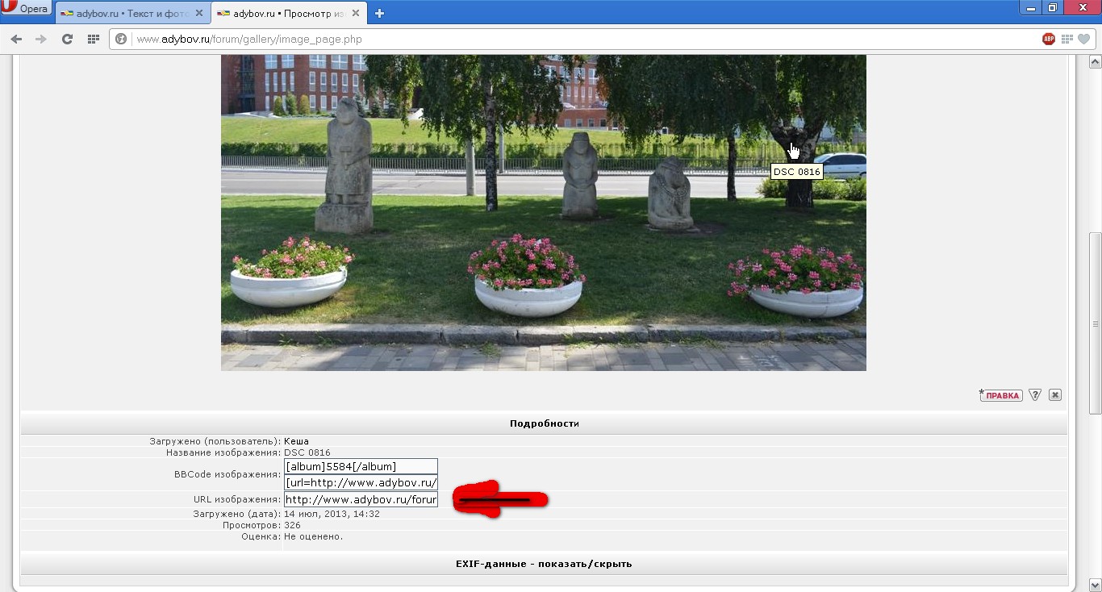Viewport: 1102px width, 592px height.
Task: Open a new tab with plus button
Action: 380,14
